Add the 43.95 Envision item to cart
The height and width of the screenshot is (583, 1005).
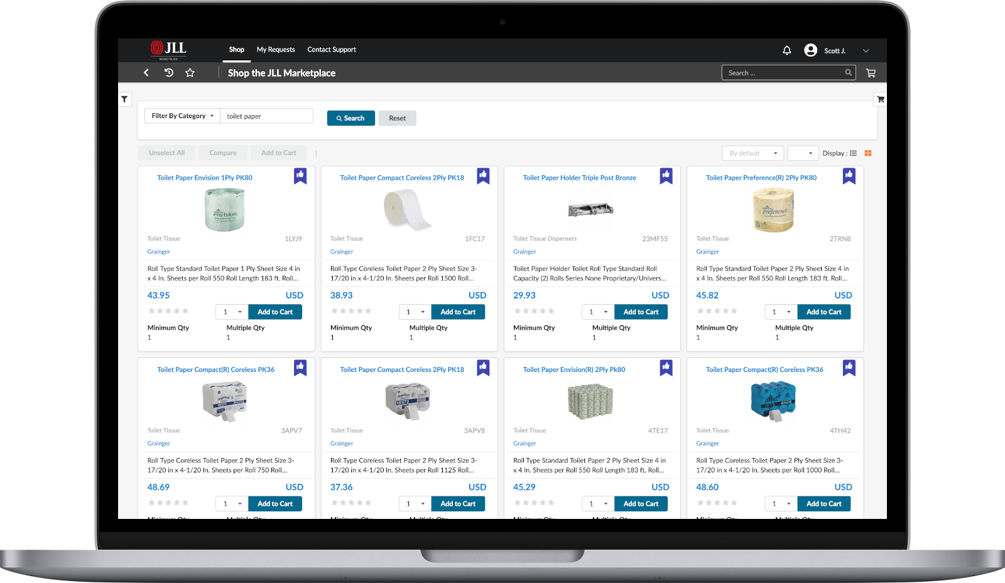[275, 312]
